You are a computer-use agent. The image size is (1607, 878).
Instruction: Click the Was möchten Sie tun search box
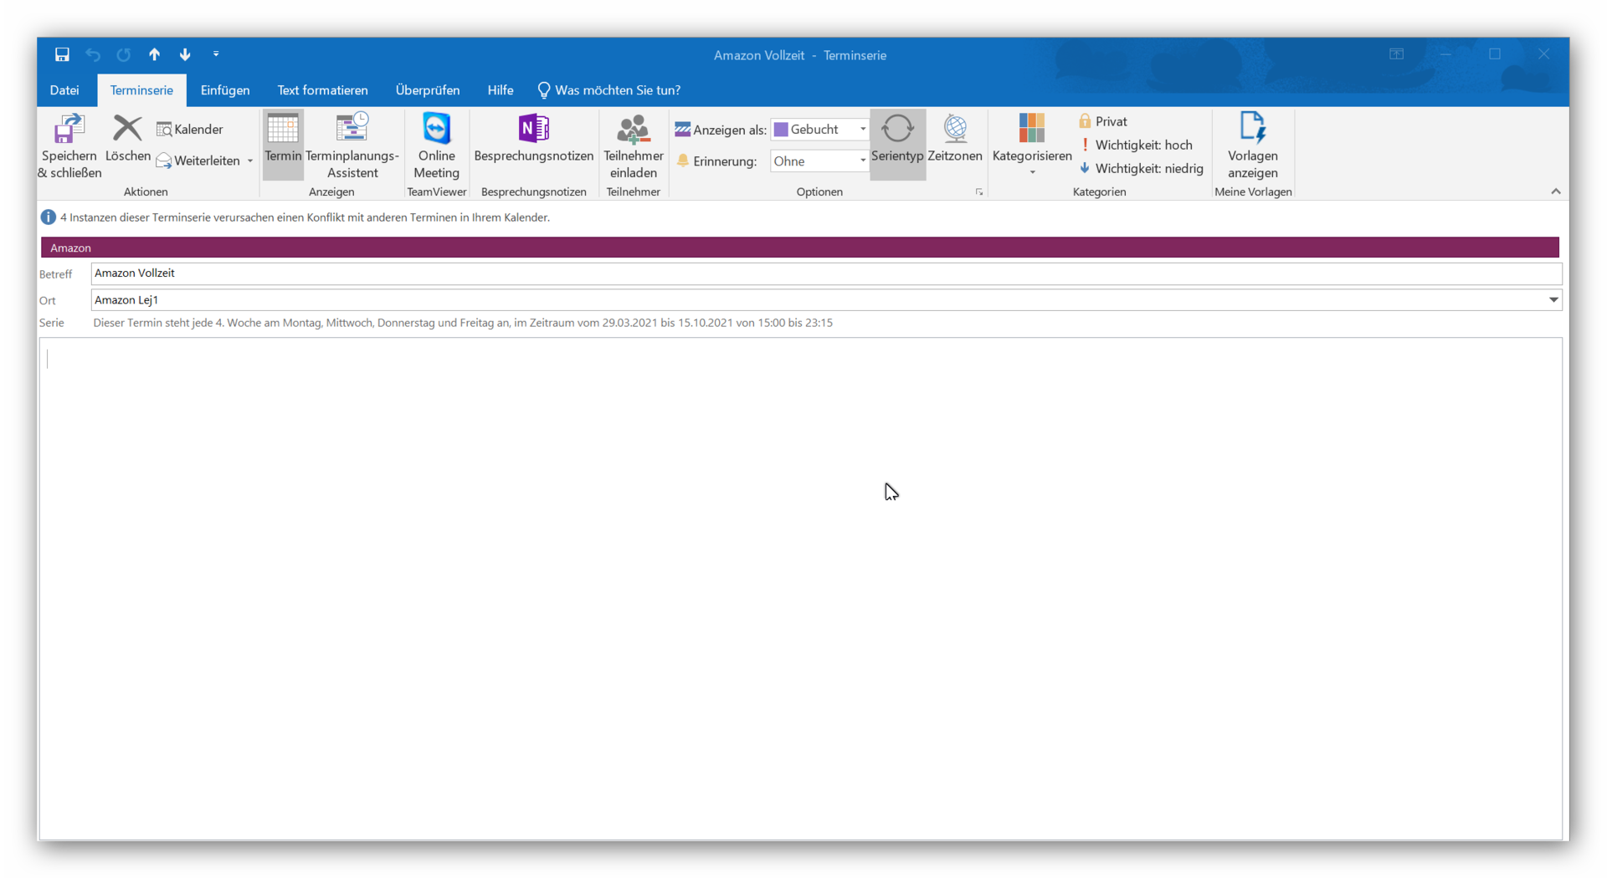tap(609, 90)
